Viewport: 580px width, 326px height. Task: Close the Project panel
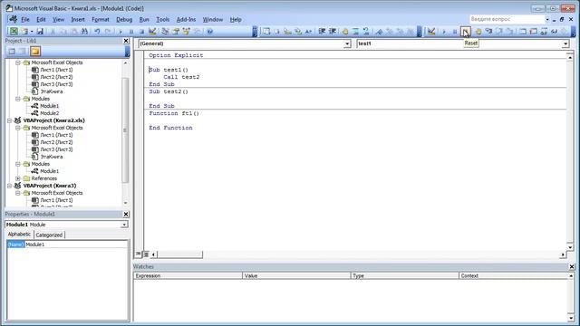tap(126, 41)
